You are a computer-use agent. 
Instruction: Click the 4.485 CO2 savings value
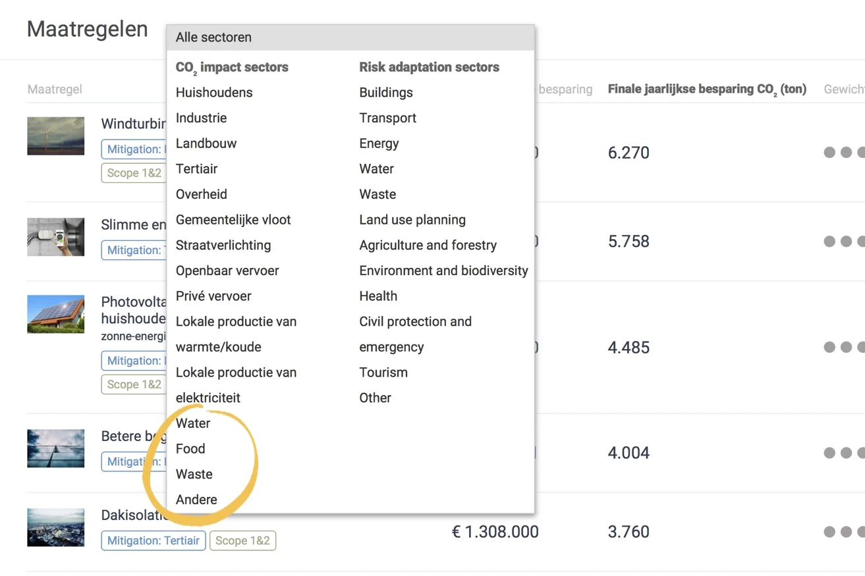[628, 348]
